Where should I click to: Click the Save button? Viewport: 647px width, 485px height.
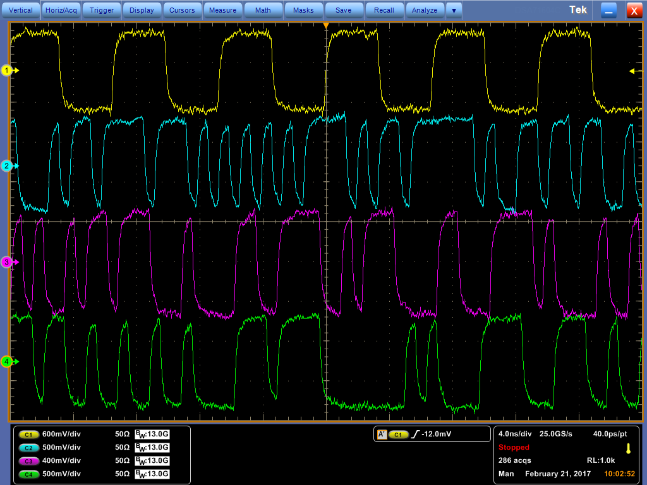pyautogui.click(x=344, y=10)
